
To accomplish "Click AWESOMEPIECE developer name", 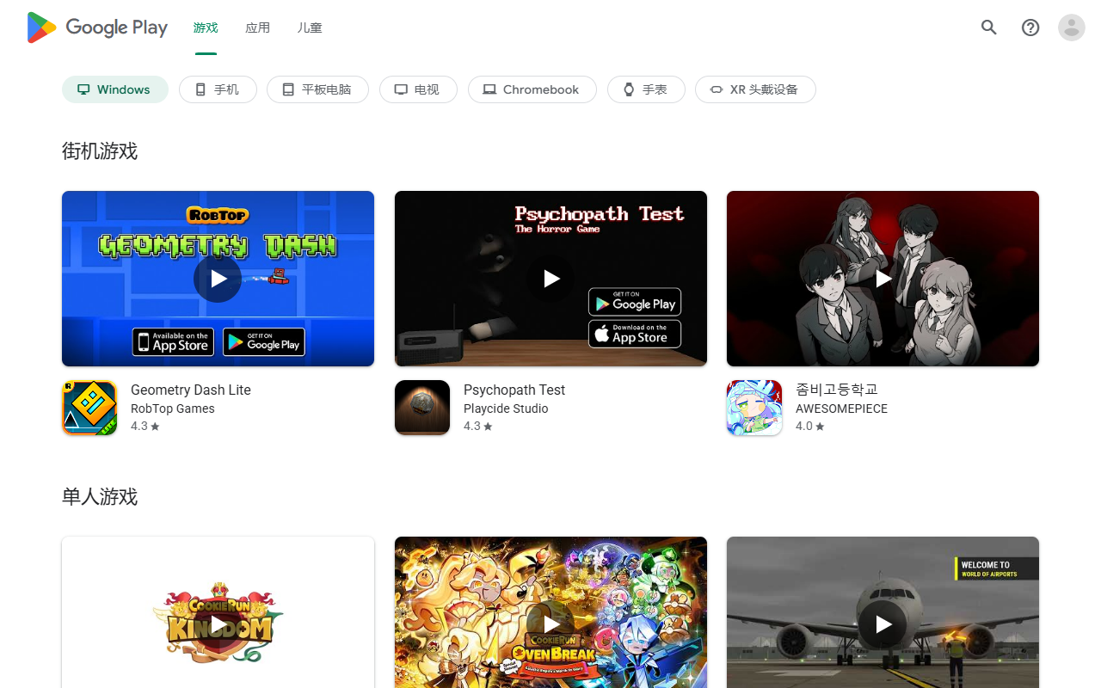I will pos(841,408).
